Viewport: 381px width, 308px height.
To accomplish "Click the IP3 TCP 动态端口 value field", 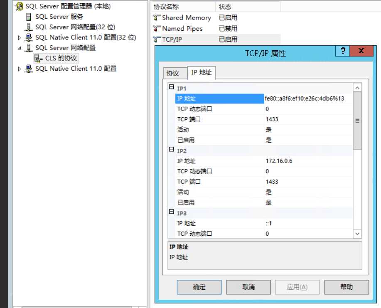I will pos(308,234).
